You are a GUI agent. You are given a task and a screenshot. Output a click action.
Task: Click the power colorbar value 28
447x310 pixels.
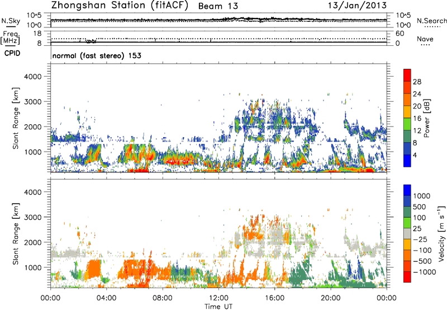pos(417,82)
